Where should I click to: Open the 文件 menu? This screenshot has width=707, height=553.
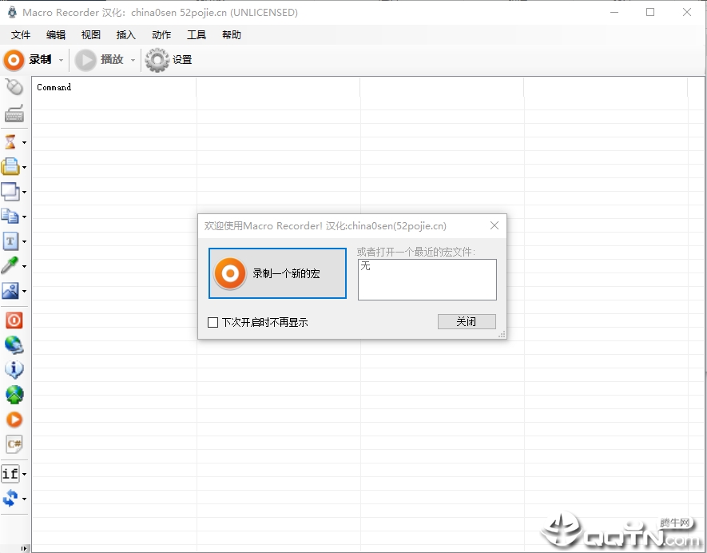click(x=21, y=34)
